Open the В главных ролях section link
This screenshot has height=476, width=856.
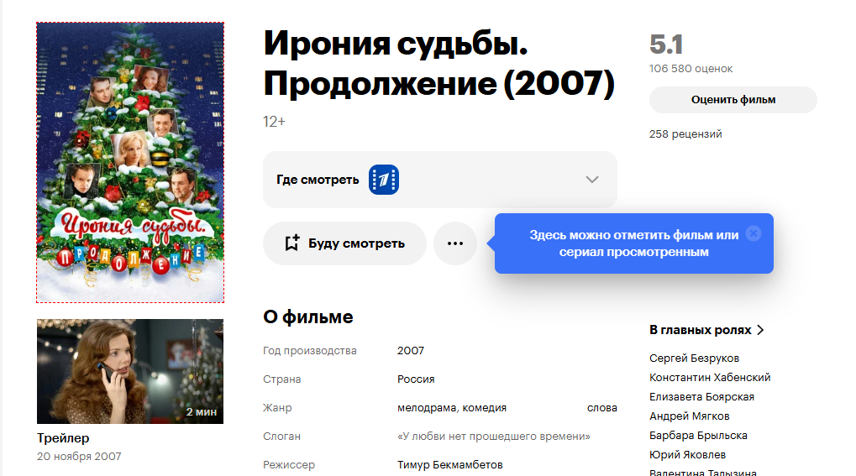coord(706,330)
